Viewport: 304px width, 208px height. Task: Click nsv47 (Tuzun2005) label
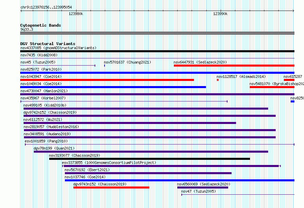point(198,191)
